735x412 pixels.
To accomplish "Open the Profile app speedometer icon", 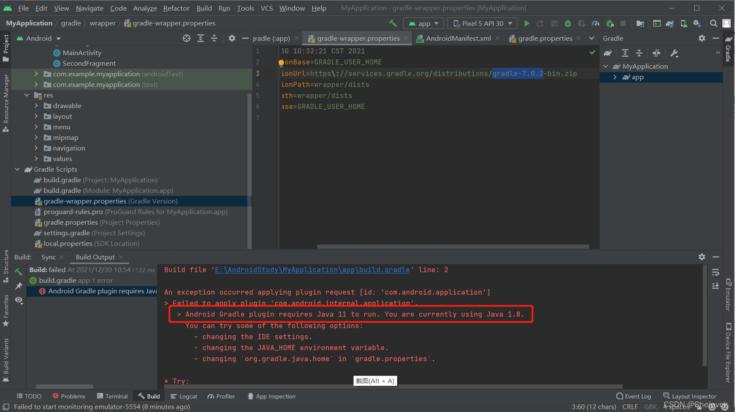I will click(x=595, y=23).
